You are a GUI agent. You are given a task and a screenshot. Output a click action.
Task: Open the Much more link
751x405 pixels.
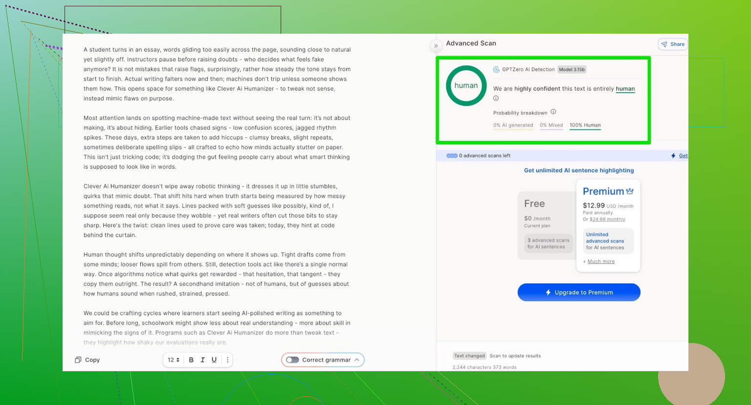(x=601, y=262)
